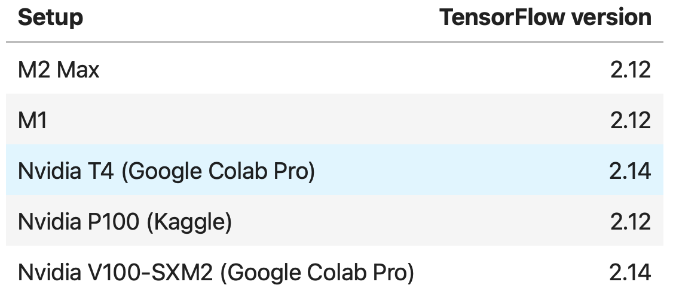Click "(Google Colab Pro)" in the T4 row
673x291 pixels.
pos(218,172)
